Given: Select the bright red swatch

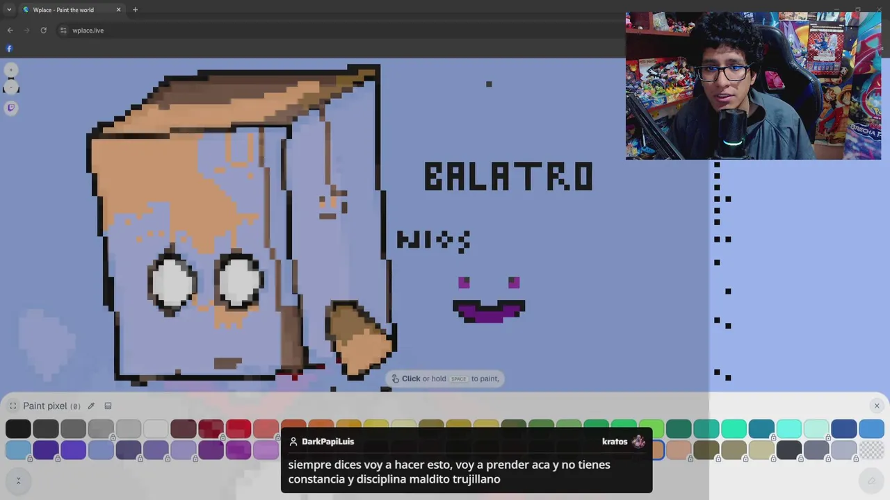Looking at the screenshot, I should [238, 429].
